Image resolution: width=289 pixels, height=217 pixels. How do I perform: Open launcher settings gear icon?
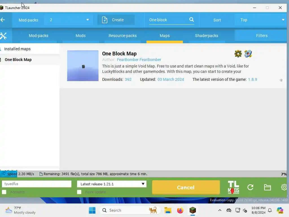click(284, 187)
